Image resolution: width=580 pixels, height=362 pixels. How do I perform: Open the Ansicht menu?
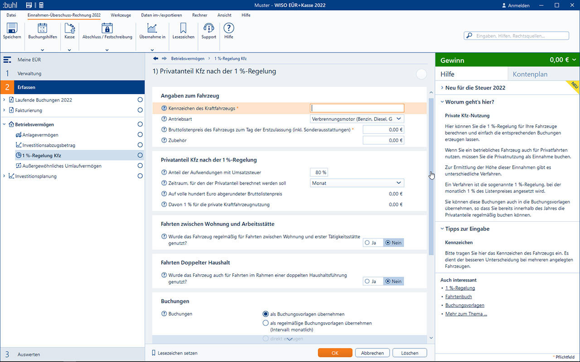tap(224, 15)
